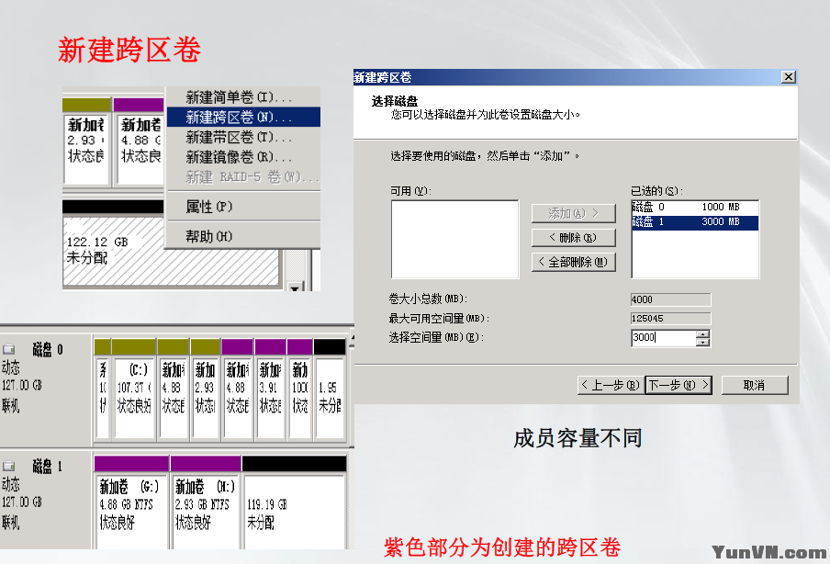Viewport: 830px width, 564px height.
Task: Select 磁盘 1 3000 MB in selected list
Action: tap(695, 222)
